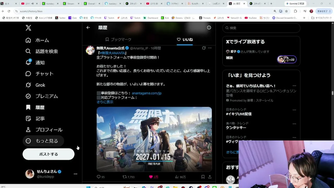
Task: Go back with the arrow beside 履歴
Action: (x=88, y=27)
